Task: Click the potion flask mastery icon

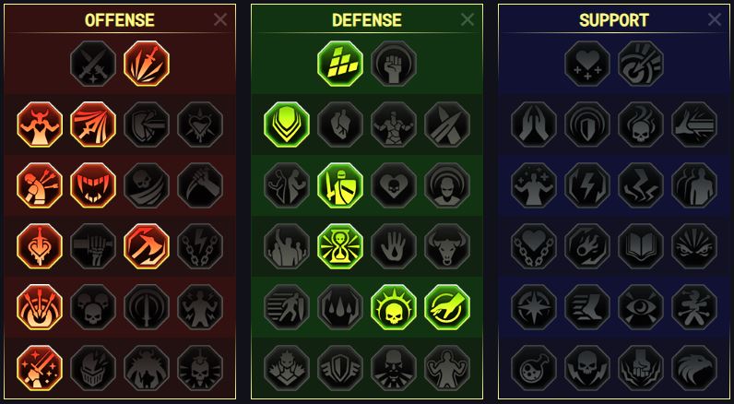Action: point(534,368)
